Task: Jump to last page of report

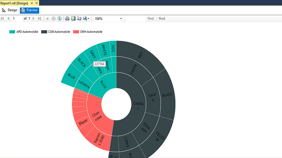Action: click(39, 18)
